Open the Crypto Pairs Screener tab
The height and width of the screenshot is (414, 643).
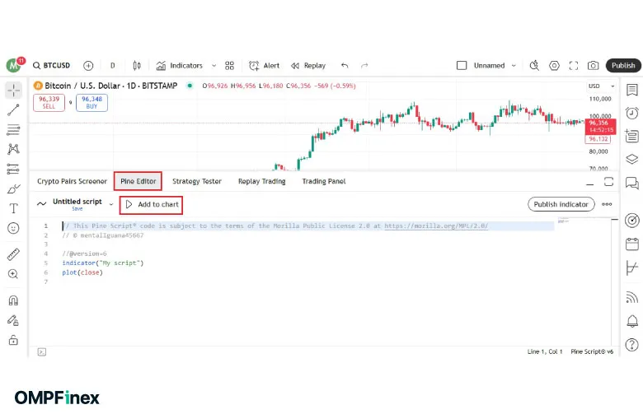click(73, 181)
